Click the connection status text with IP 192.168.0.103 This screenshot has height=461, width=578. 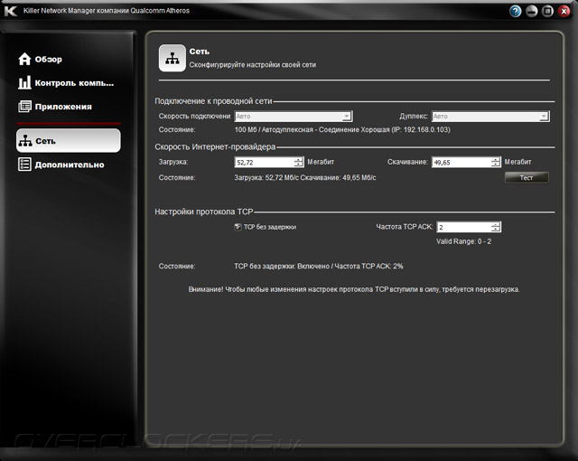click(x=342, y=129)
